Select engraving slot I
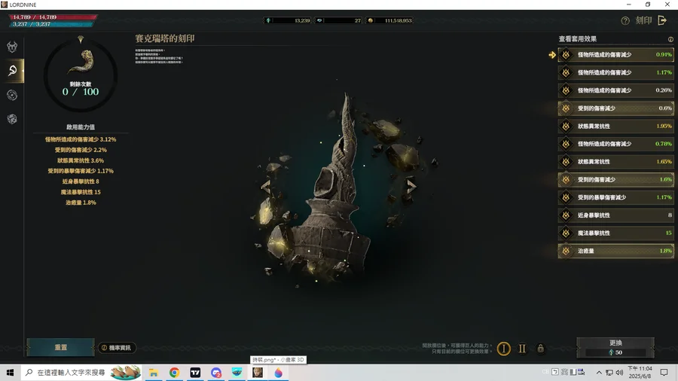The width and height of the screenshot is (678, 381). coord(504,349)
